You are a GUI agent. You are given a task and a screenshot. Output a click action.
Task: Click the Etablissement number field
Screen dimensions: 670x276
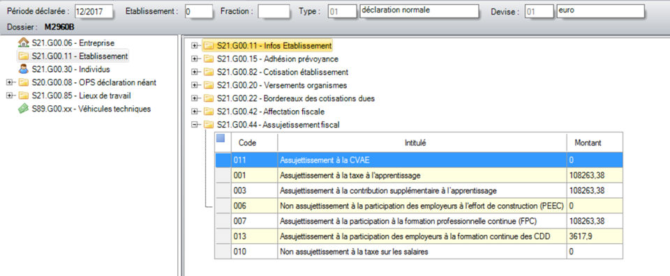(x=198, y=12)
